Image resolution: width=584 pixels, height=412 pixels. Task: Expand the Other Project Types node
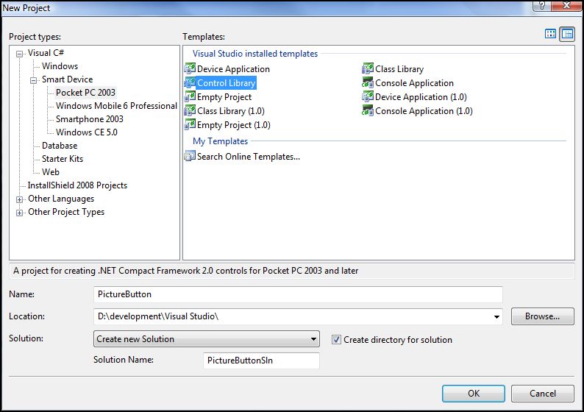(19, 213)
